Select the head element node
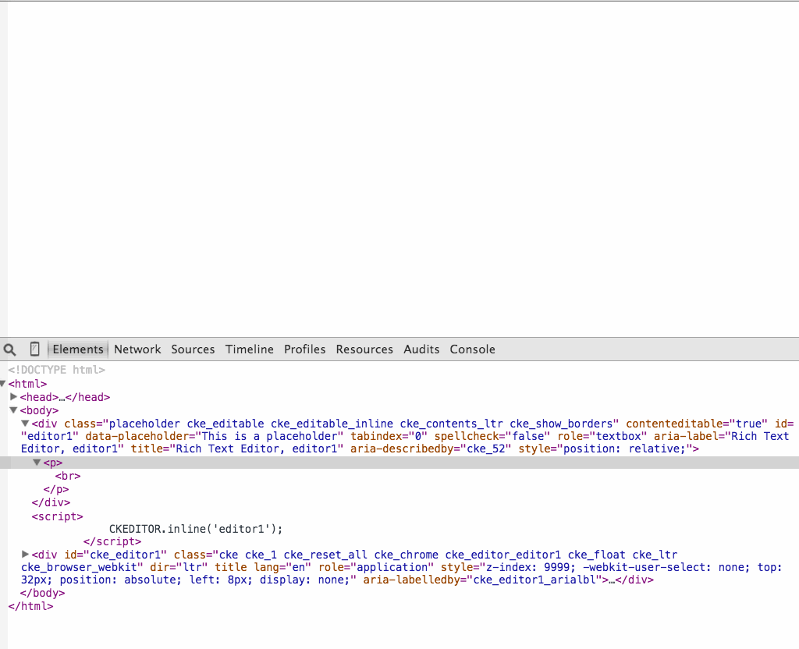Image resolution: width=799 pixels, height=649 pixels. click(x=65, y=397)
